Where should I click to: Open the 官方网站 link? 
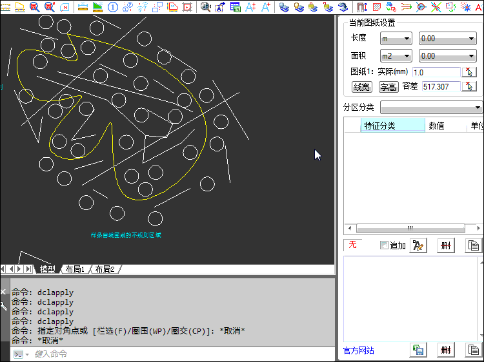click(x=358, y=350)
